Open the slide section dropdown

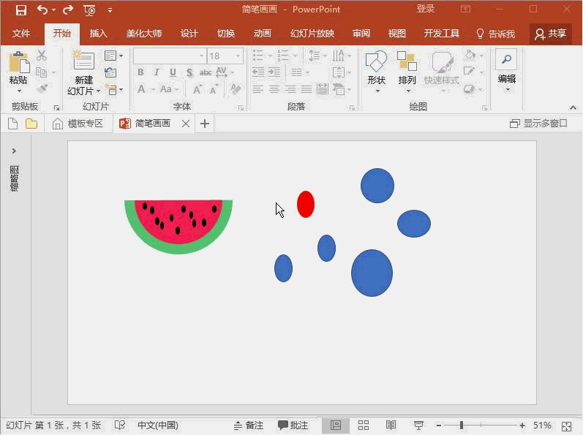113,89
